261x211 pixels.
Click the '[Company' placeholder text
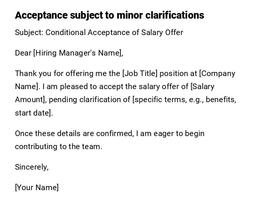tap(217, 73)
